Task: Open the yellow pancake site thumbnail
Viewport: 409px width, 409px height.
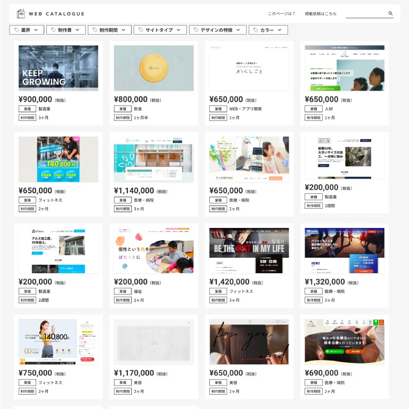Action: coord(153,68)
